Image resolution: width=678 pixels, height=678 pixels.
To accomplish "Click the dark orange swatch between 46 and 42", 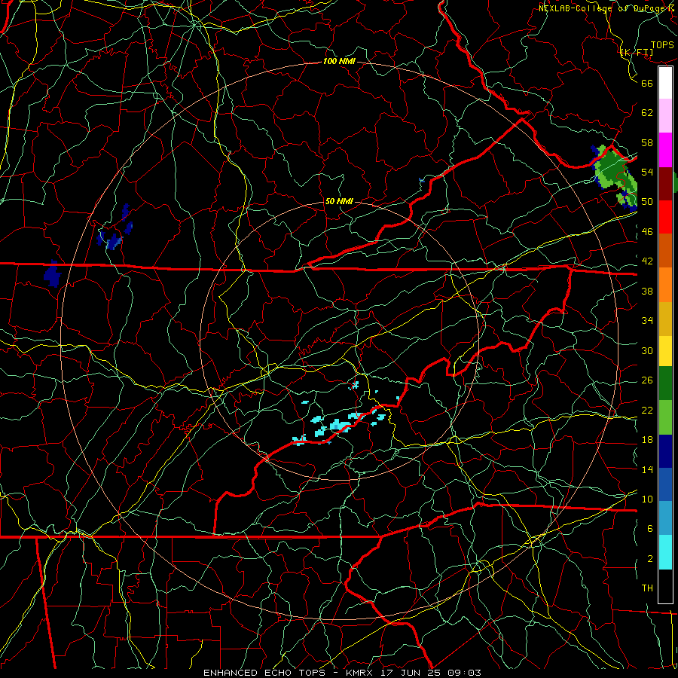I will (665, 250).
